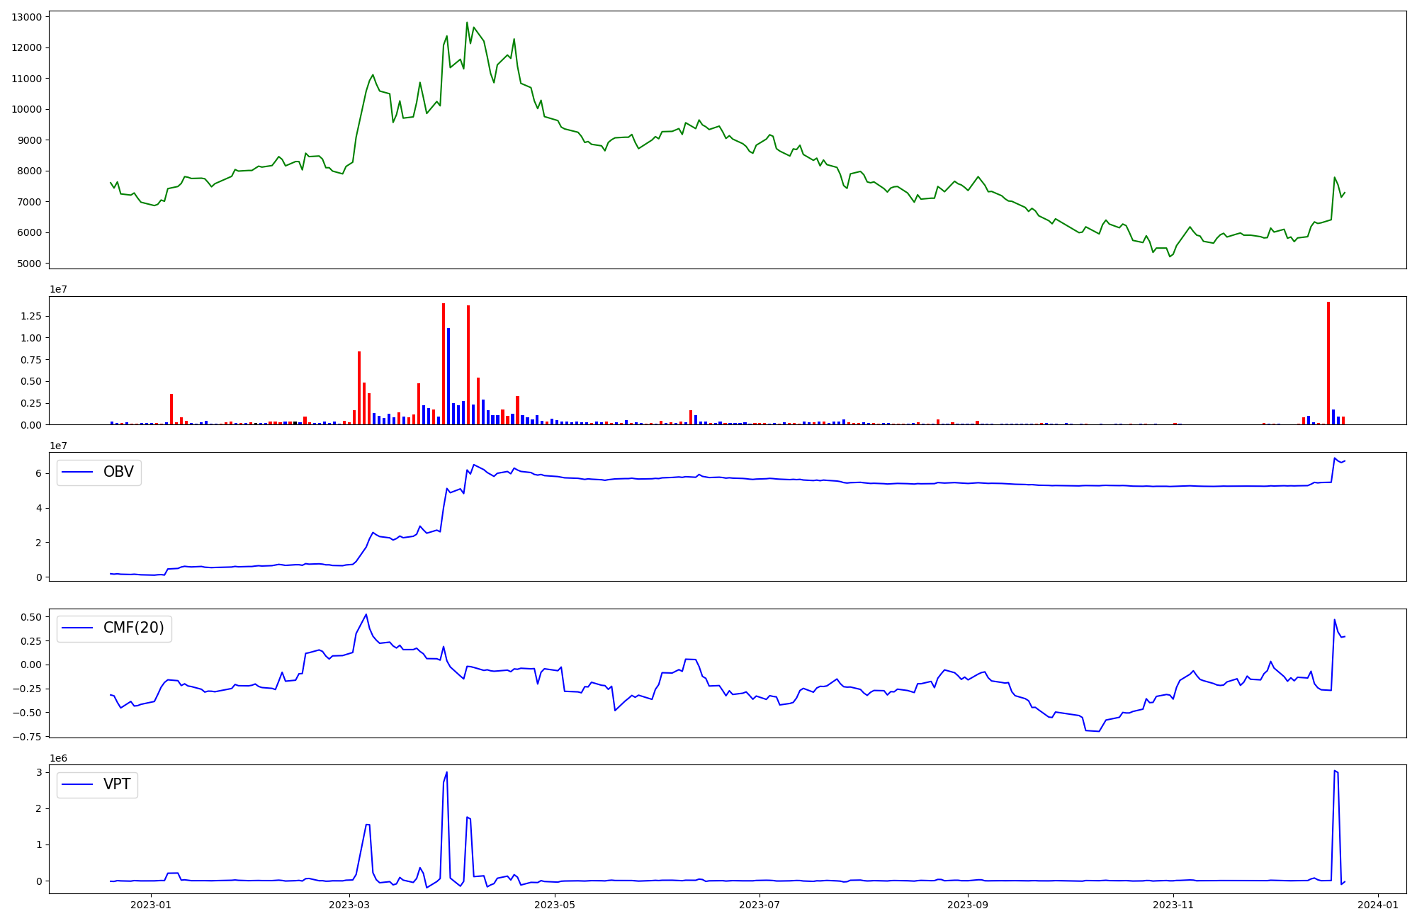This screenshot has width=1417, height=921.
Task: Click the 2024-01 x-axis date label
Action: [x=1378, y=905]
